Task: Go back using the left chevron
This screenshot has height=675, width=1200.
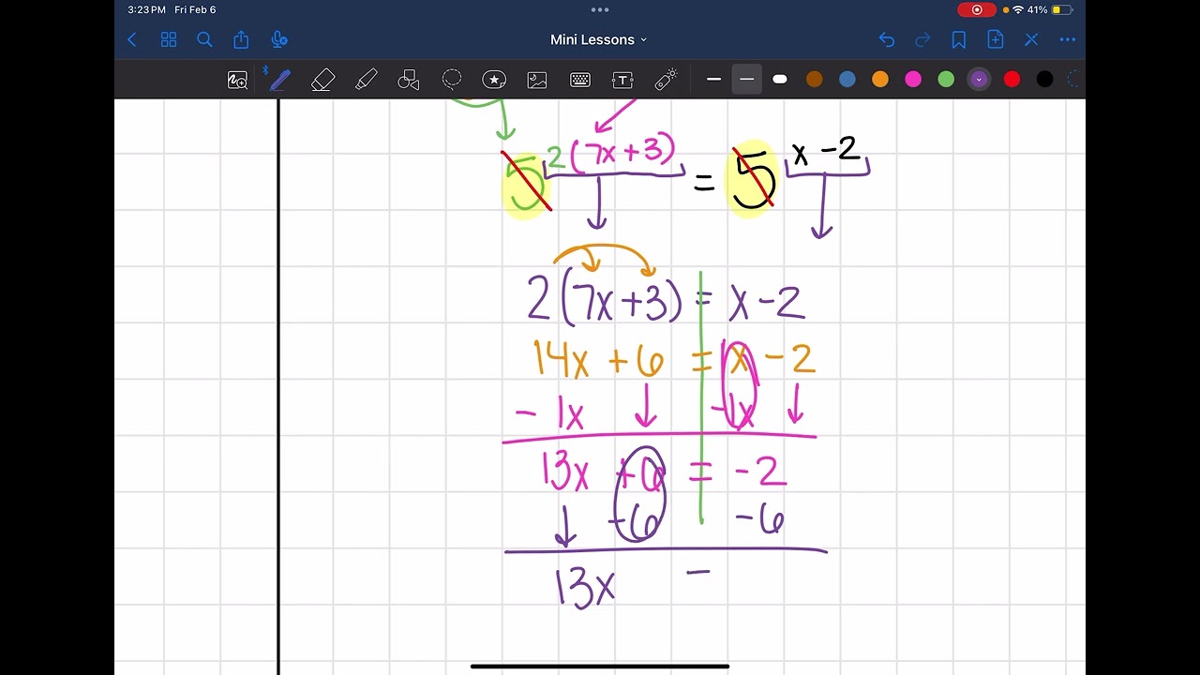Action: point(132,39)
